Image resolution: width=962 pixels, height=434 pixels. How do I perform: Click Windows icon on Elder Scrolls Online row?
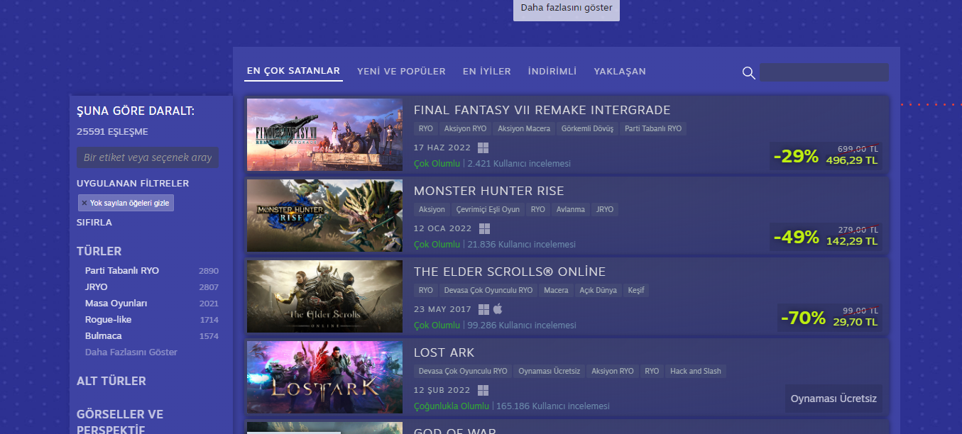coord(483,309)
